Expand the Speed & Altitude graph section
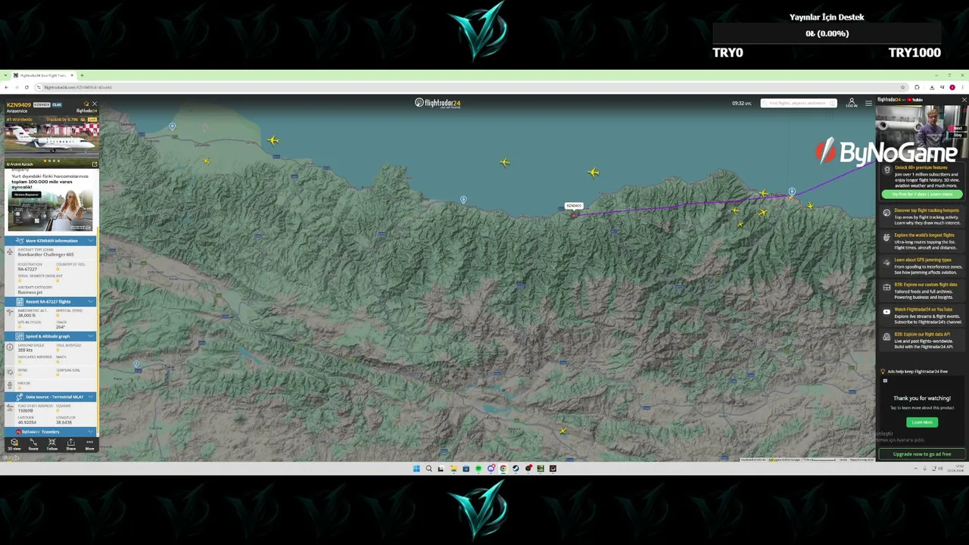The width and height of the screenshot is (969, 545). coord(51,336)
